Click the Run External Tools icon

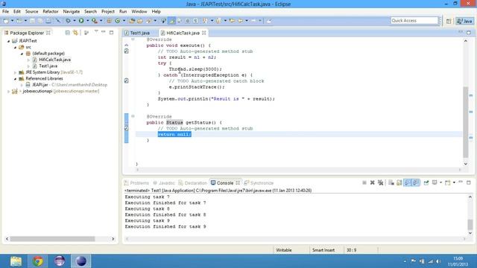point(95,21)
